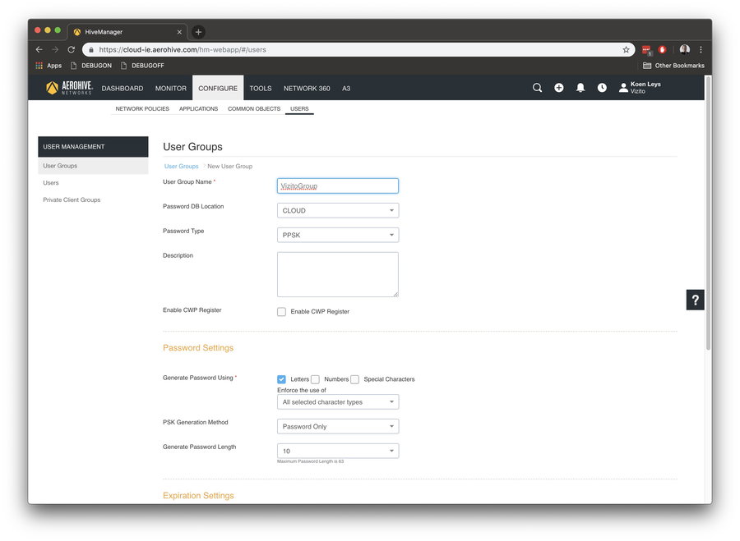Uncheck the Letters checkbox

click(282, 379)
